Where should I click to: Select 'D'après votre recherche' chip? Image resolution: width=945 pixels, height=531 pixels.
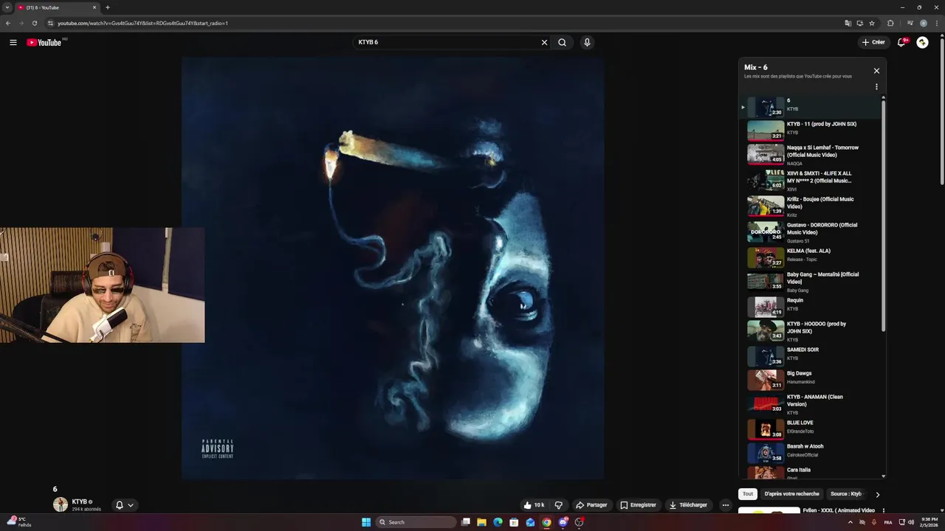pos(791,494)
